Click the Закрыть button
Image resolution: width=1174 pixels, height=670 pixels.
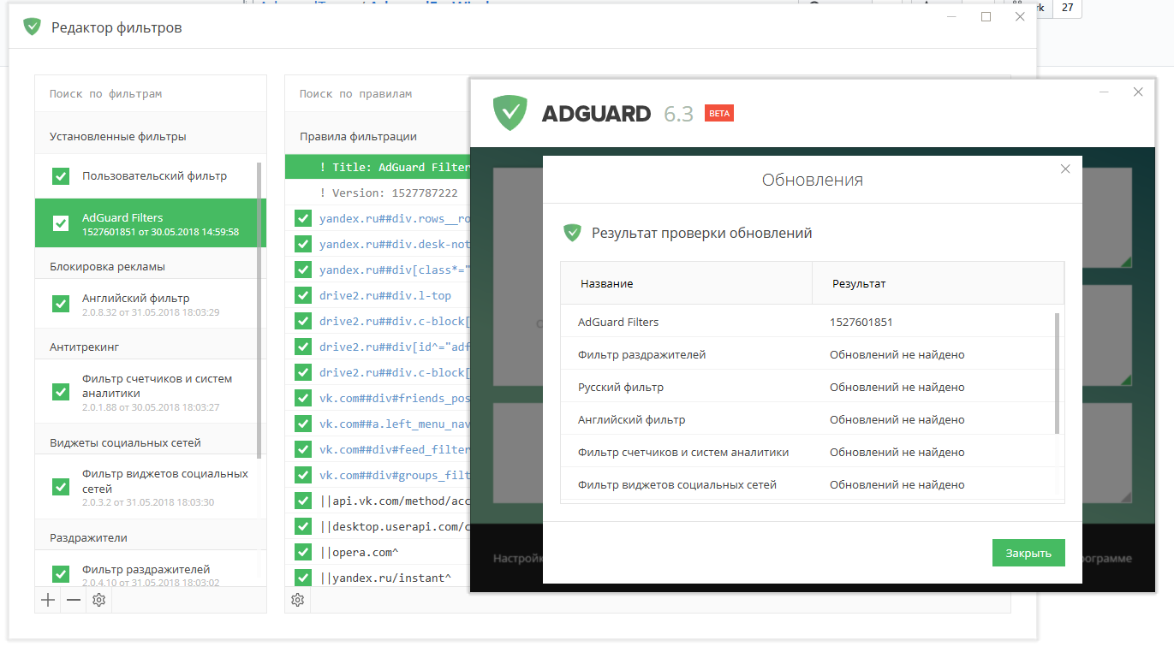pos(1028,553)
